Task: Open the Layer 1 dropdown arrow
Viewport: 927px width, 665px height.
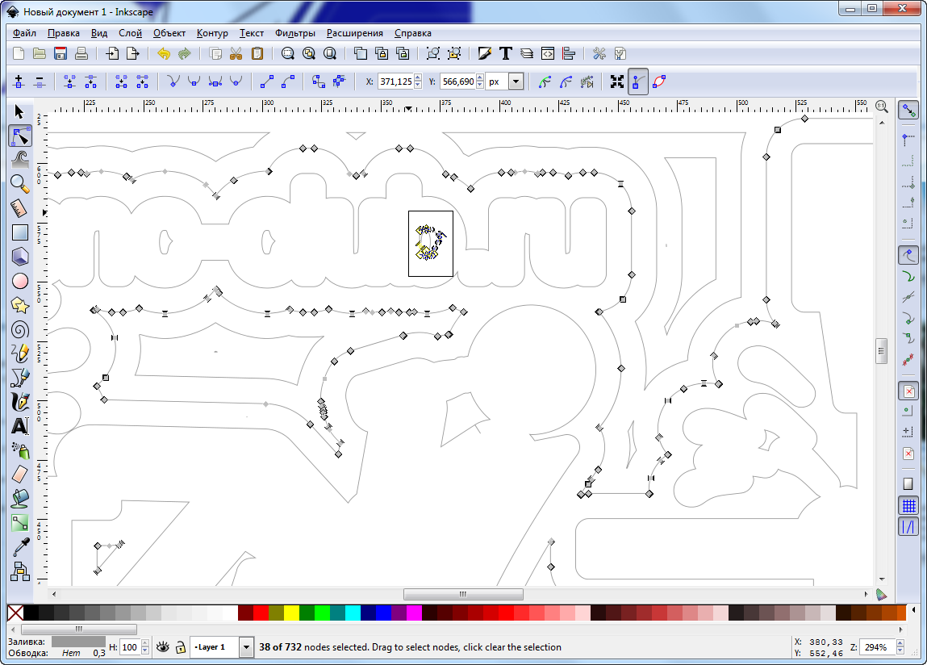Action: tap(247, 646)
